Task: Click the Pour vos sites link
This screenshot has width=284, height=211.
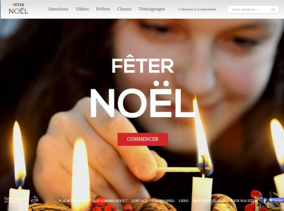Action: click(x=243, y=201)
